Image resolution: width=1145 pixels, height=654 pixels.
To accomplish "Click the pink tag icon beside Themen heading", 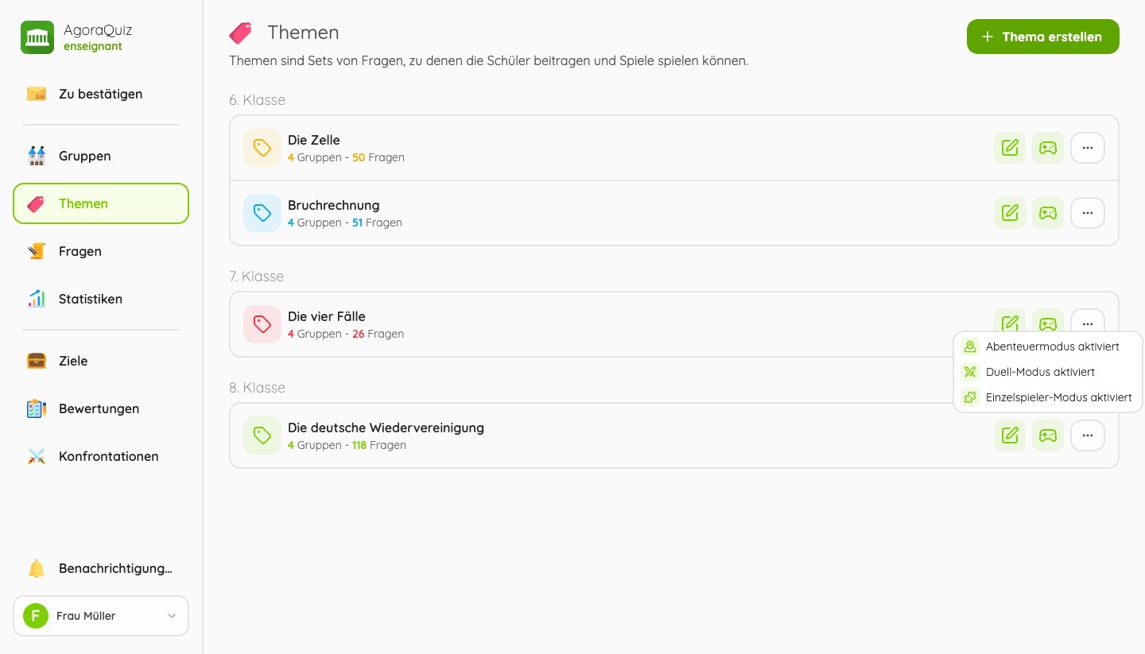I will [x=241, y=33].
